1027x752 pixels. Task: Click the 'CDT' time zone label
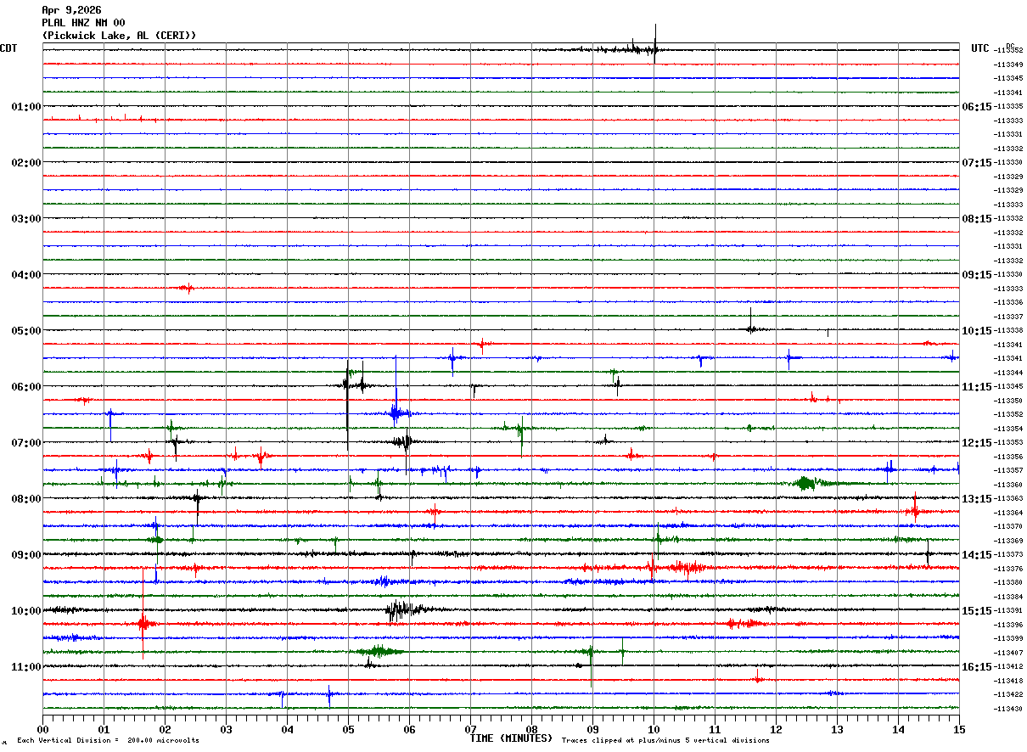pos(9,48)
